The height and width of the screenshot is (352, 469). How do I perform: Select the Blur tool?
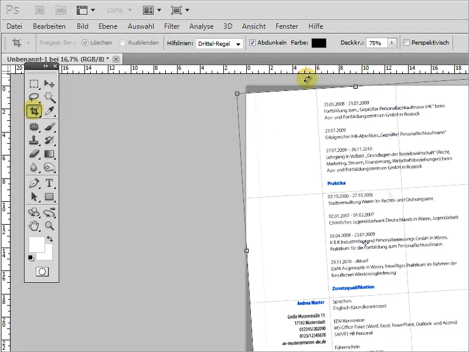(x=34, y=167)
